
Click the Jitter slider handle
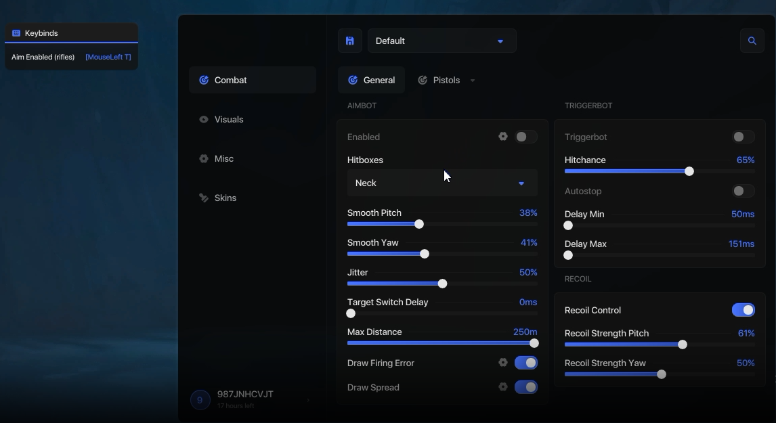[442, 284]
